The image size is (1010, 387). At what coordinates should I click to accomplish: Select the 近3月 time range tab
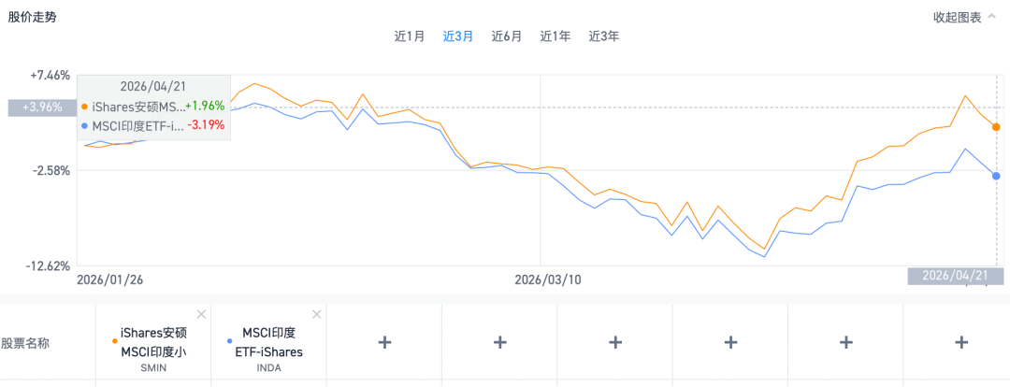(x=458, y=36)
